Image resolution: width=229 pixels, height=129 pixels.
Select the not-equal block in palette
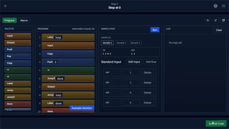18,77
